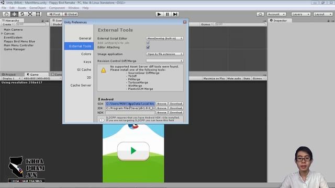Open the Window menu
335x188 pixels.
(x=73, y=8)
